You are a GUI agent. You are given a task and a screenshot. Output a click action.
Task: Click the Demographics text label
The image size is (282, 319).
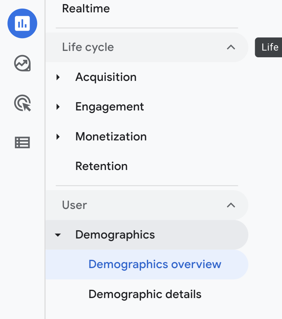(115, 235)
